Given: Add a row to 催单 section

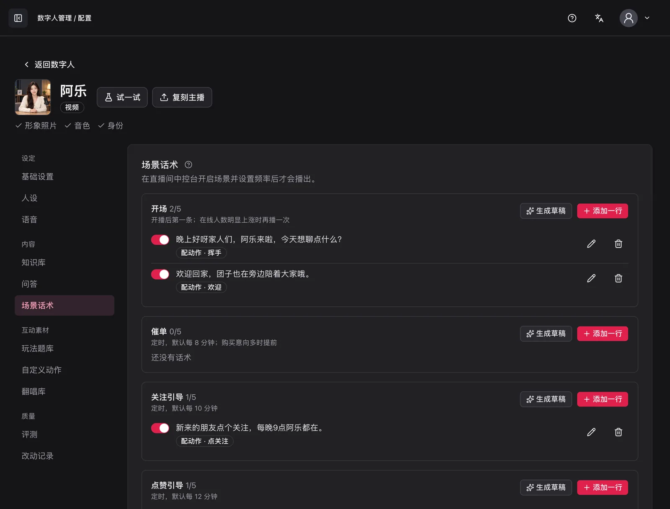Looking at the screenshot, I should tap(603, 334).
